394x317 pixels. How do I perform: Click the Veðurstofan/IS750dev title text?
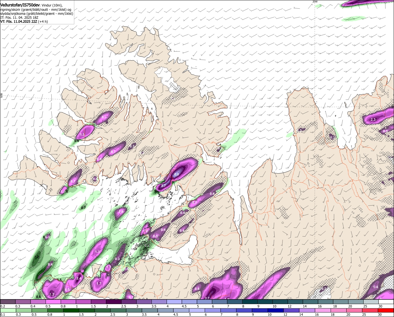pyautogui.click(x=20, y=5)
